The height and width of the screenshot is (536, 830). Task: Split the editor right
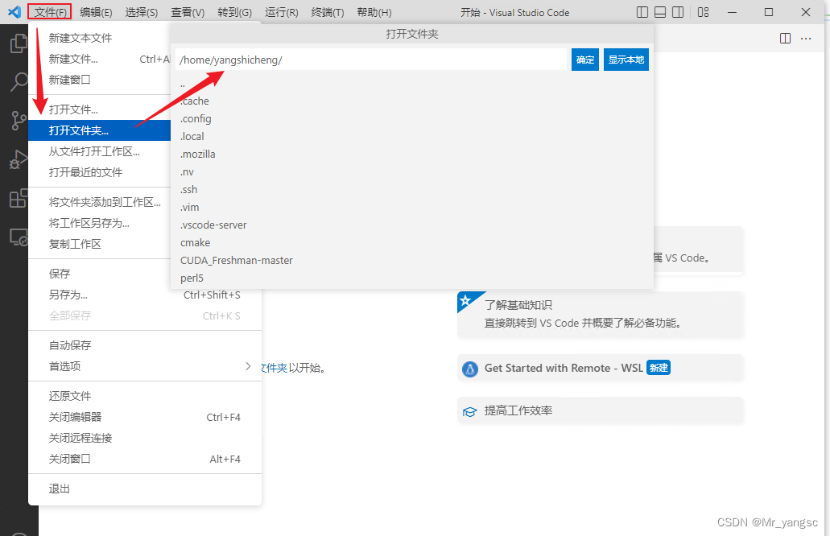tap(786, 38)
